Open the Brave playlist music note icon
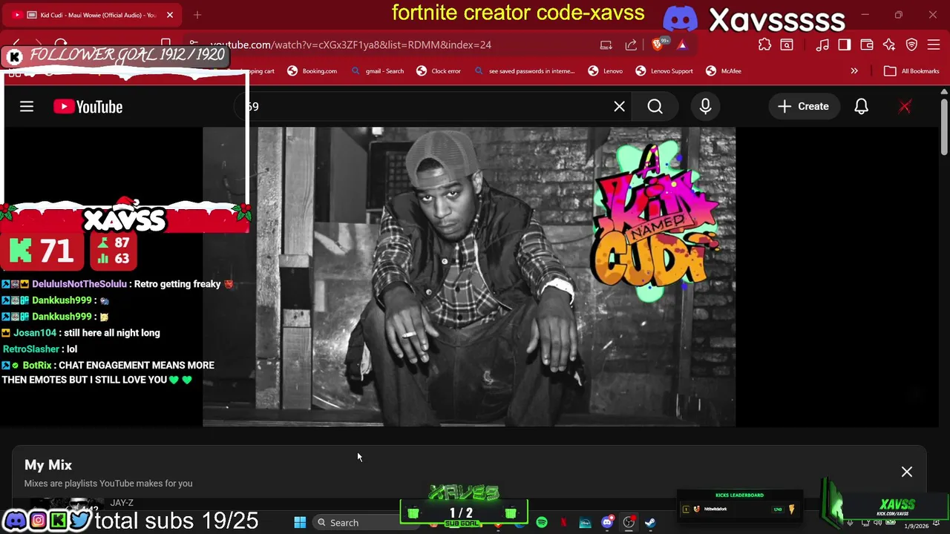The height and width of the screenshot is (534, 950). [x=822, y=44]
